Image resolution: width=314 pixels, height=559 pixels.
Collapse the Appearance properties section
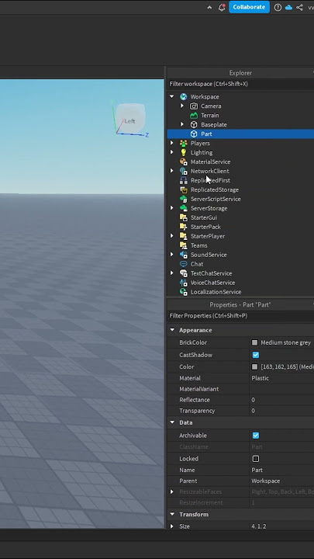172,330
